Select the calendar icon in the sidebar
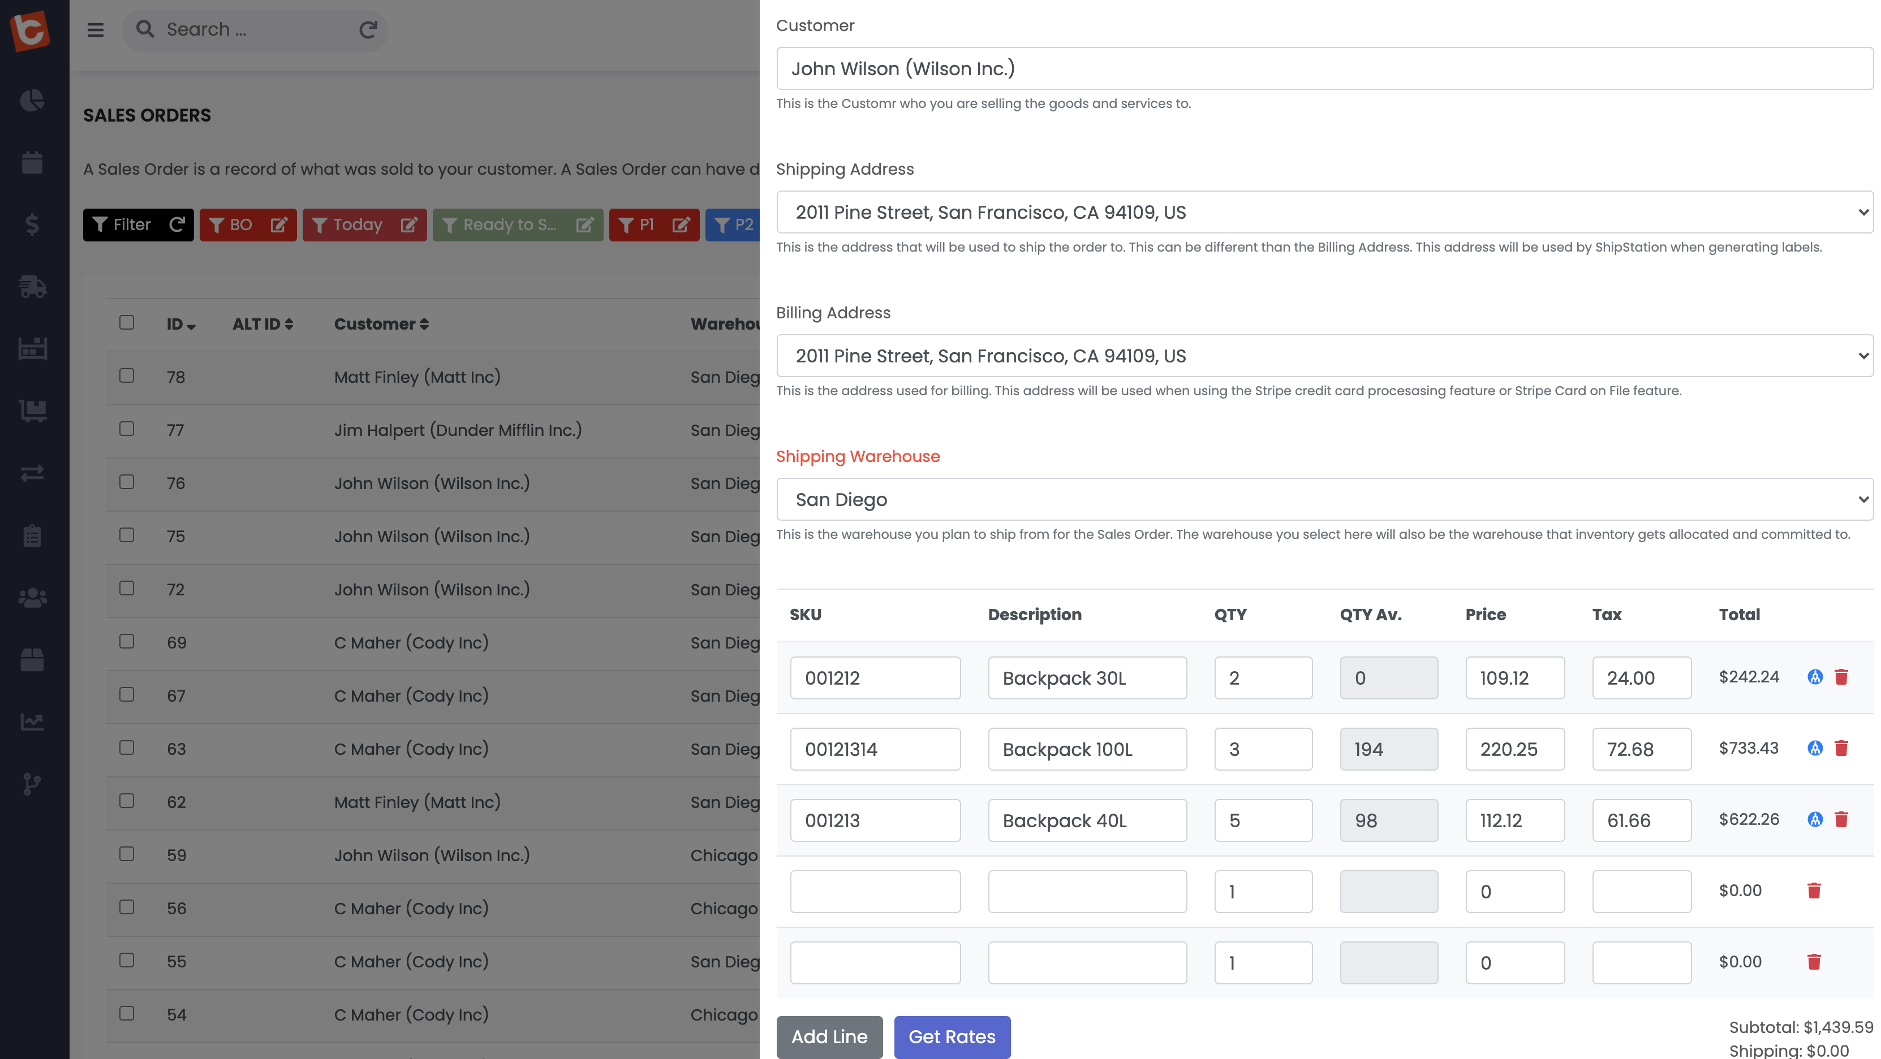 (x=32, y=163)
